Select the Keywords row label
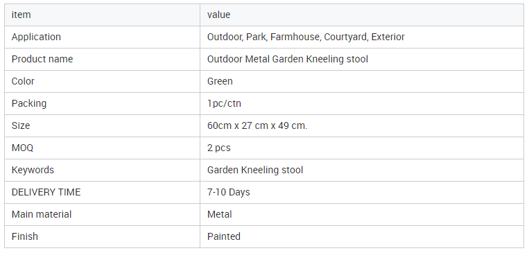Image resolution: width=529 pixels, height=253 pixels. (x=33, y=170)
